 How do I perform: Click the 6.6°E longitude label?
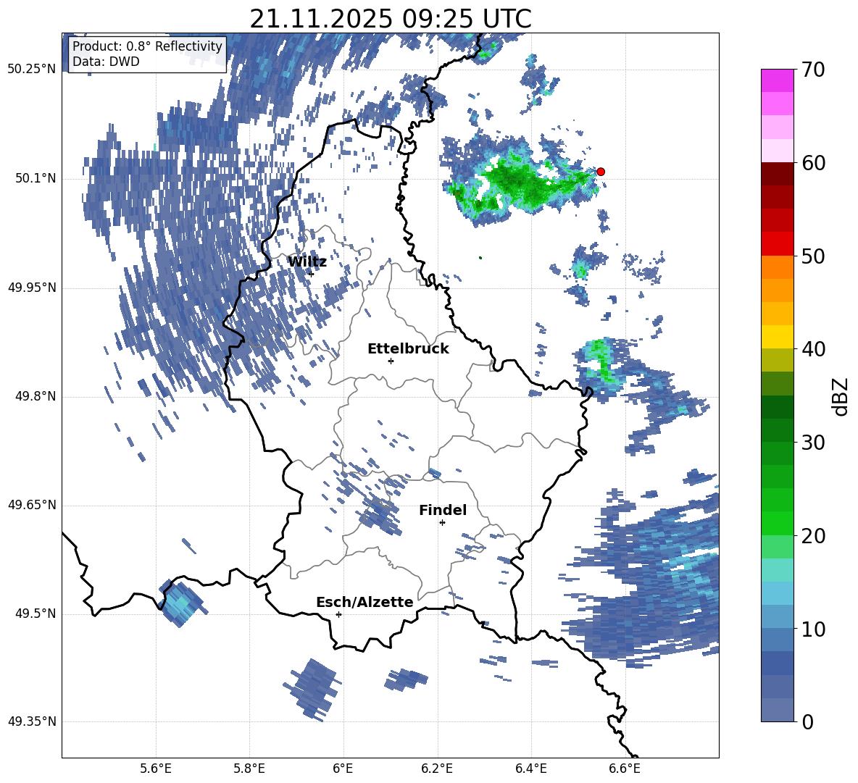[625, 769]
